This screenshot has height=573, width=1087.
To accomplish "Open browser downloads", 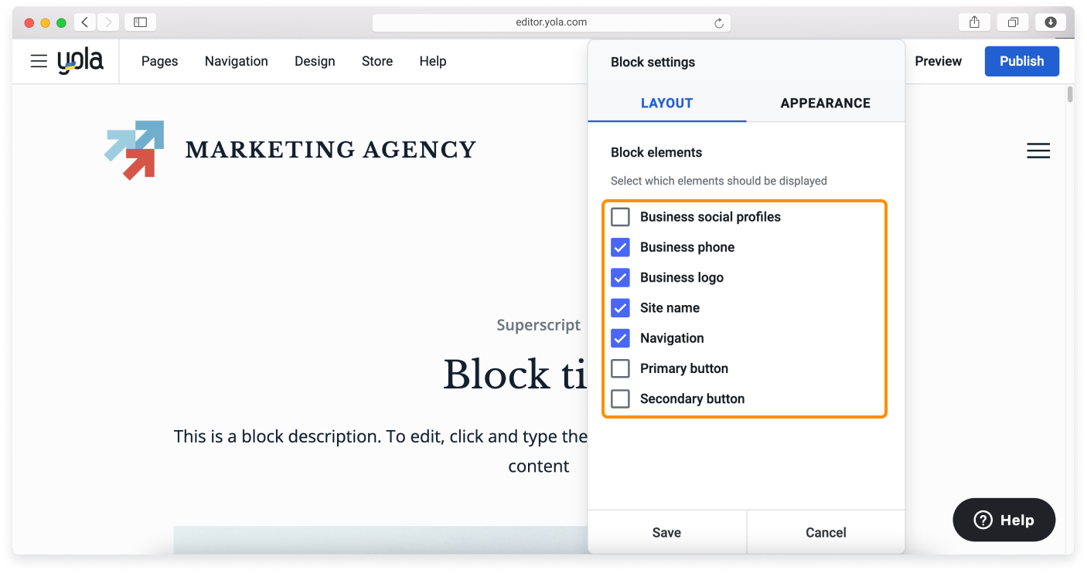I will tap(1051, 22).
